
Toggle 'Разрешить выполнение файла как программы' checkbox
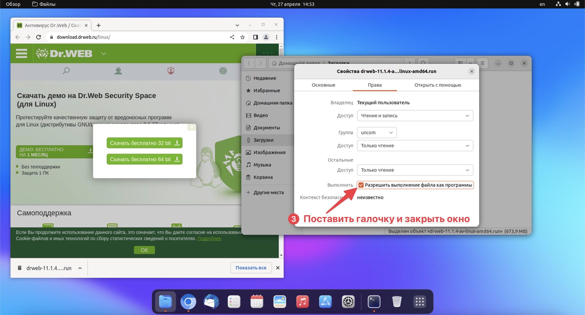pos(361,185)
